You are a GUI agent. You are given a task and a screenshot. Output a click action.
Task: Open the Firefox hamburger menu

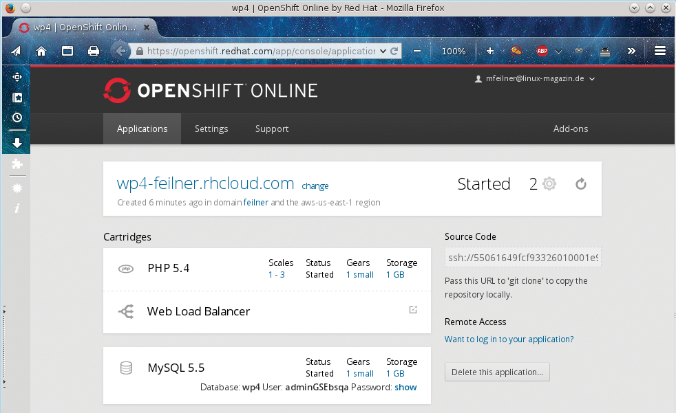click(x=660, y=51)
